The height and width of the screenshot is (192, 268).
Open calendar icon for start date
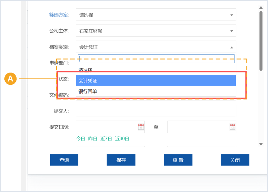click(141, 127)
